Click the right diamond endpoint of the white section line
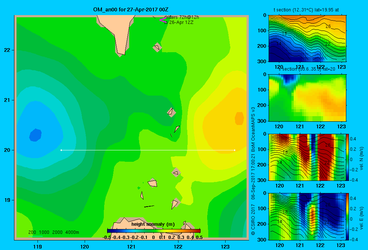The image size is (368, 250). tap(235, 150)
